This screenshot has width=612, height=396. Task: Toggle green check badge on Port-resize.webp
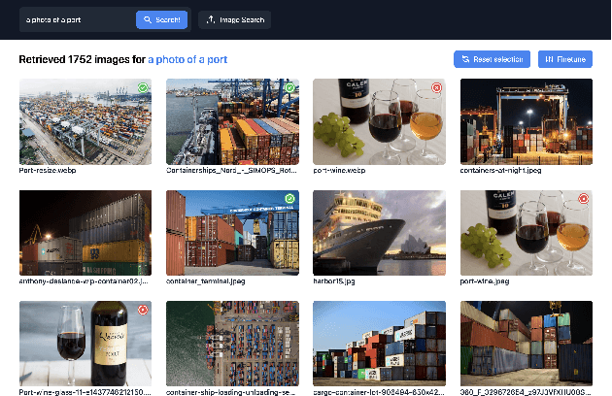[x=143, y=87]
